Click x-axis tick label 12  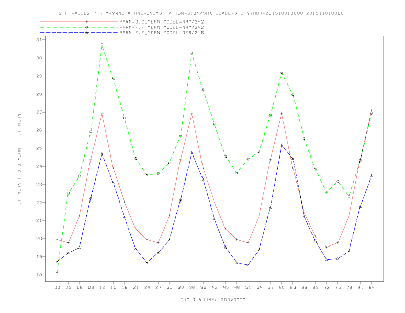point(102,287)
